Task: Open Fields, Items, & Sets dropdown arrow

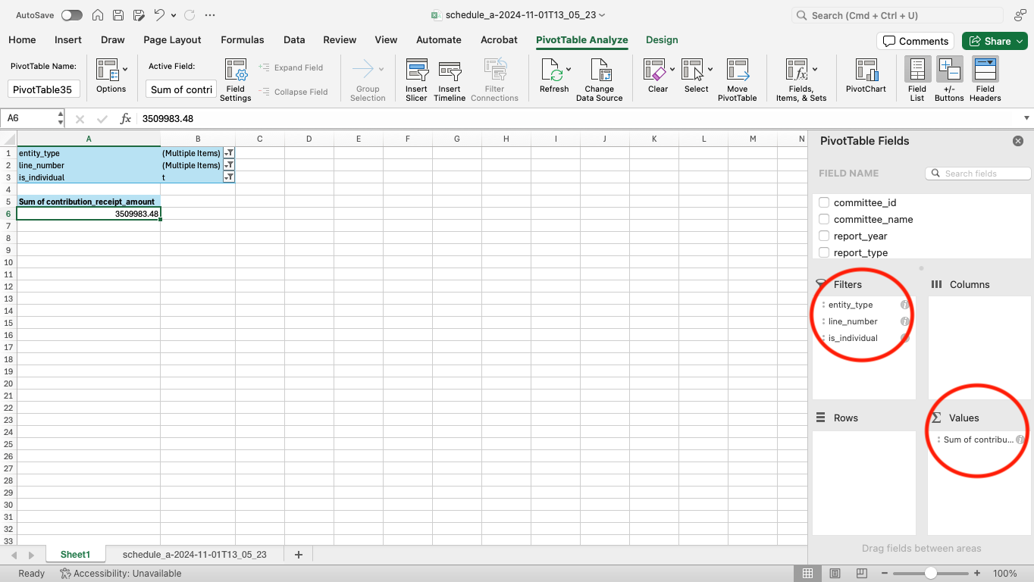Action: point(815,69)
